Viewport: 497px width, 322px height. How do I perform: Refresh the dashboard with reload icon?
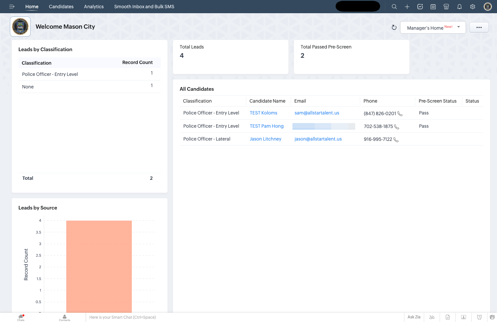point(394,27)
